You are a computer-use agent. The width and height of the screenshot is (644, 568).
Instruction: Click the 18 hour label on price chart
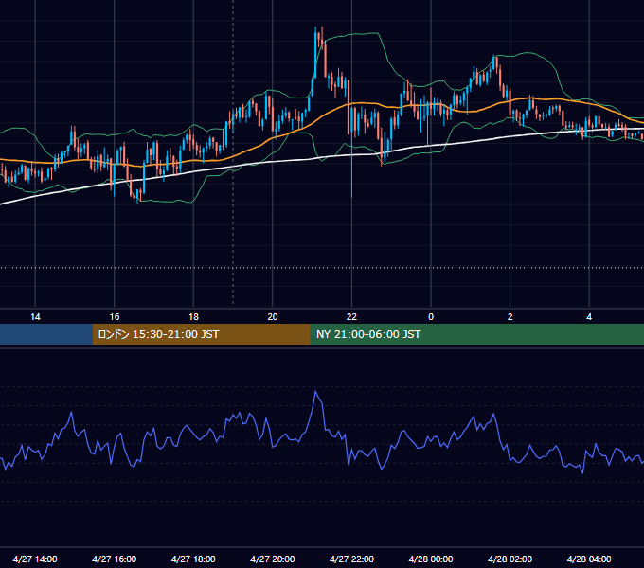(x=193, y=317)
